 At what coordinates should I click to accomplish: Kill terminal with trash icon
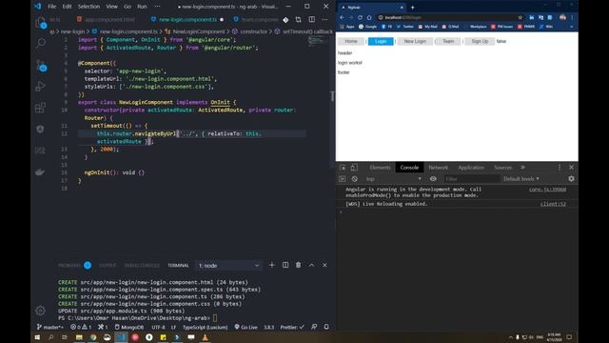298,265
